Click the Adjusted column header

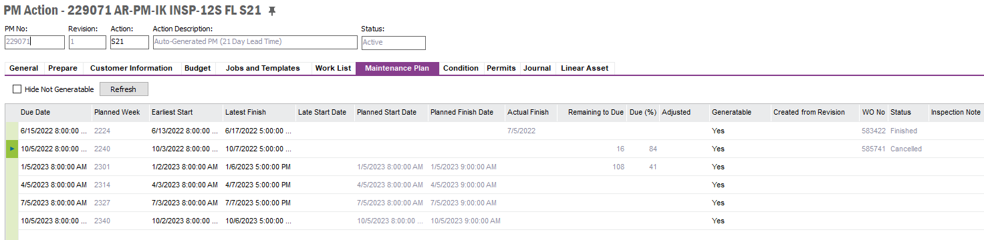pyautogui.click(x=684, y=112)
